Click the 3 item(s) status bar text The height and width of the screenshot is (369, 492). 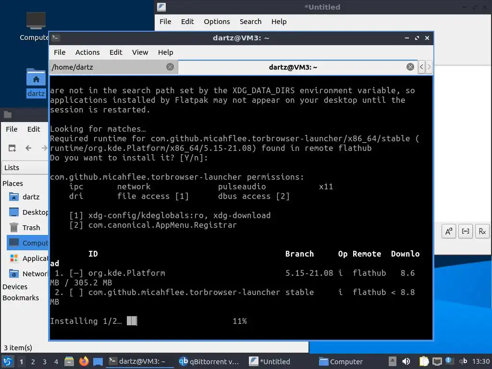pyautogui.click(x=18, y=348)
